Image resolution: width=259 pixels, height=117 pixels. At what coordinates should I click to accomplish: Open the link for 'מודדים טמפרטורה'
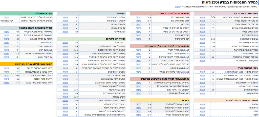click(x=202, y=53)
